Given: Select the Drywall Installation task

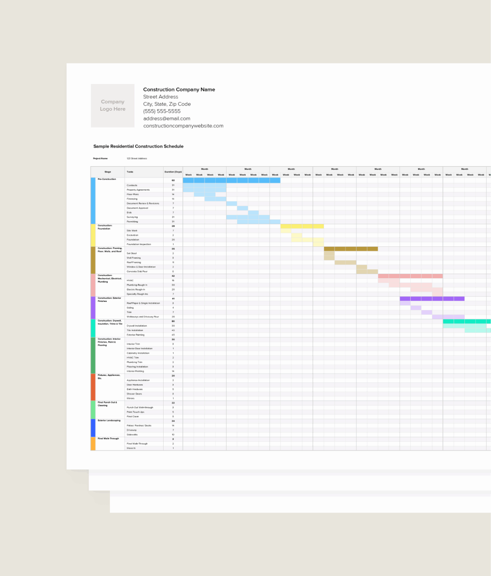Looking at the screenshot, I should [x=137, y=326].
